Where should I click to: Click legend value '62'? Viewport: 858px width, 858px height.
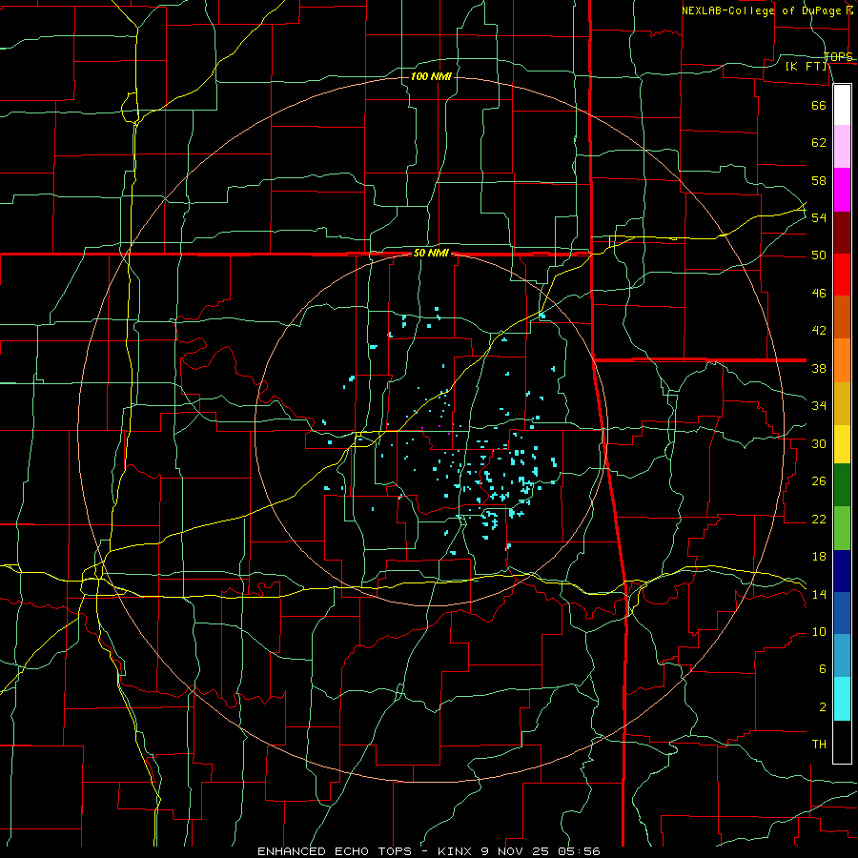coord(819,143)
